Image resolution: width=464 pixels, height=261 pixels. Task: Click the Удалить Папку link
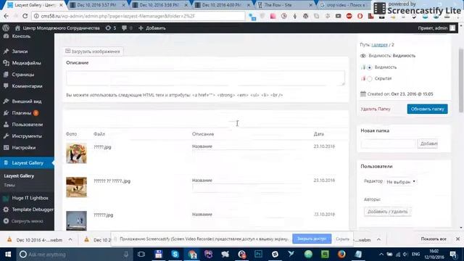click(376, 109)
